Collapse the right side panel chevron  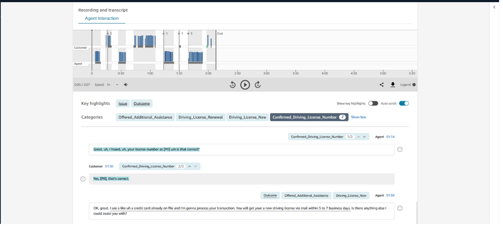pos(494,7)
